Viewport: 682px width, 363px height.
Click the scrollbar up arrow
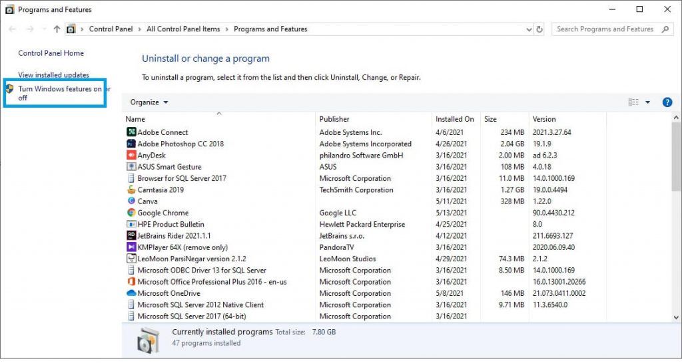pos(676,117)
